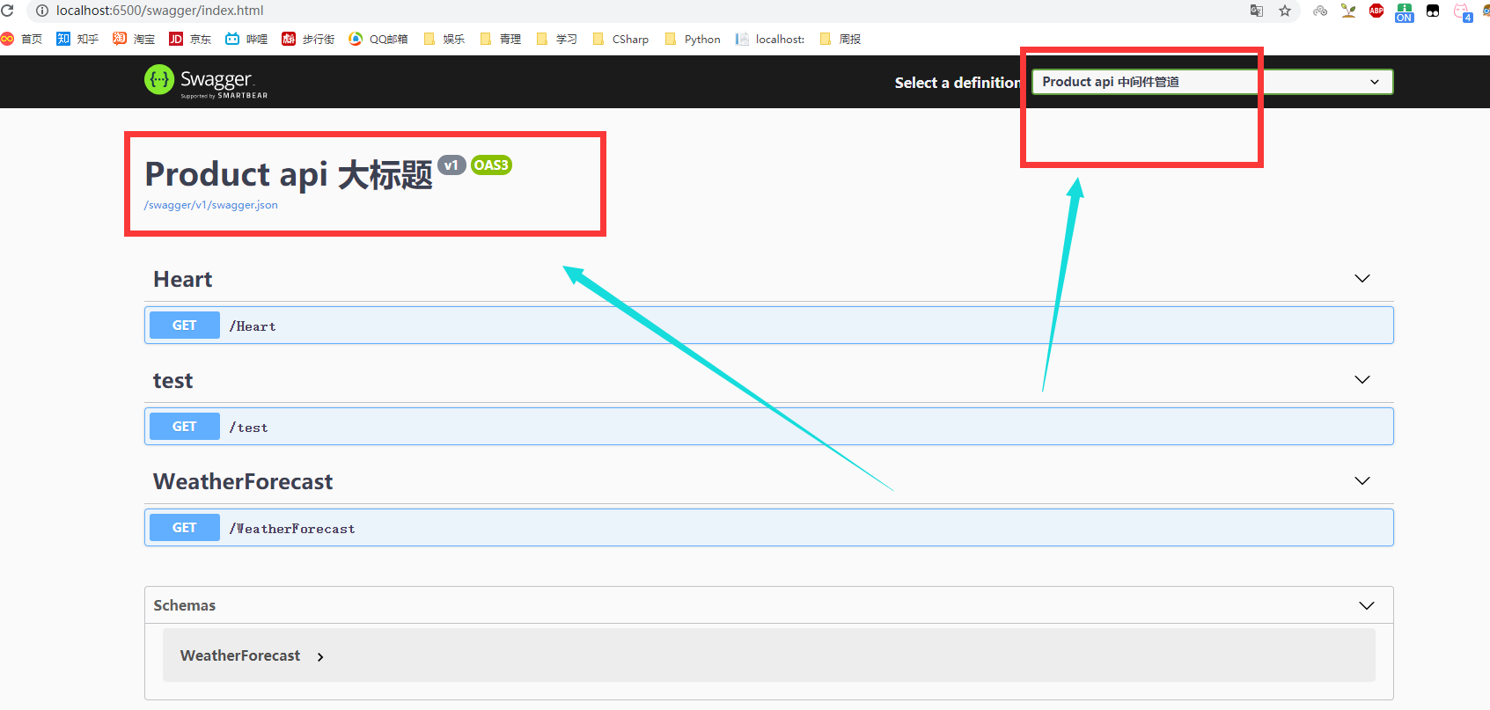This screenshot has height=710, width=1490.
Task: Open the Adblock Plus ABP extension
Action: click(x=1376, y=11)
